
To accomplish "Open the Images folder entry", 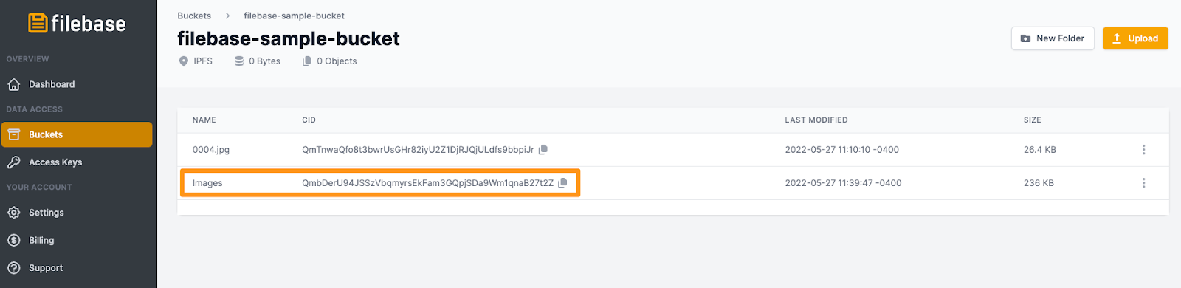I will pyautogui.click(x=207, y=183).
